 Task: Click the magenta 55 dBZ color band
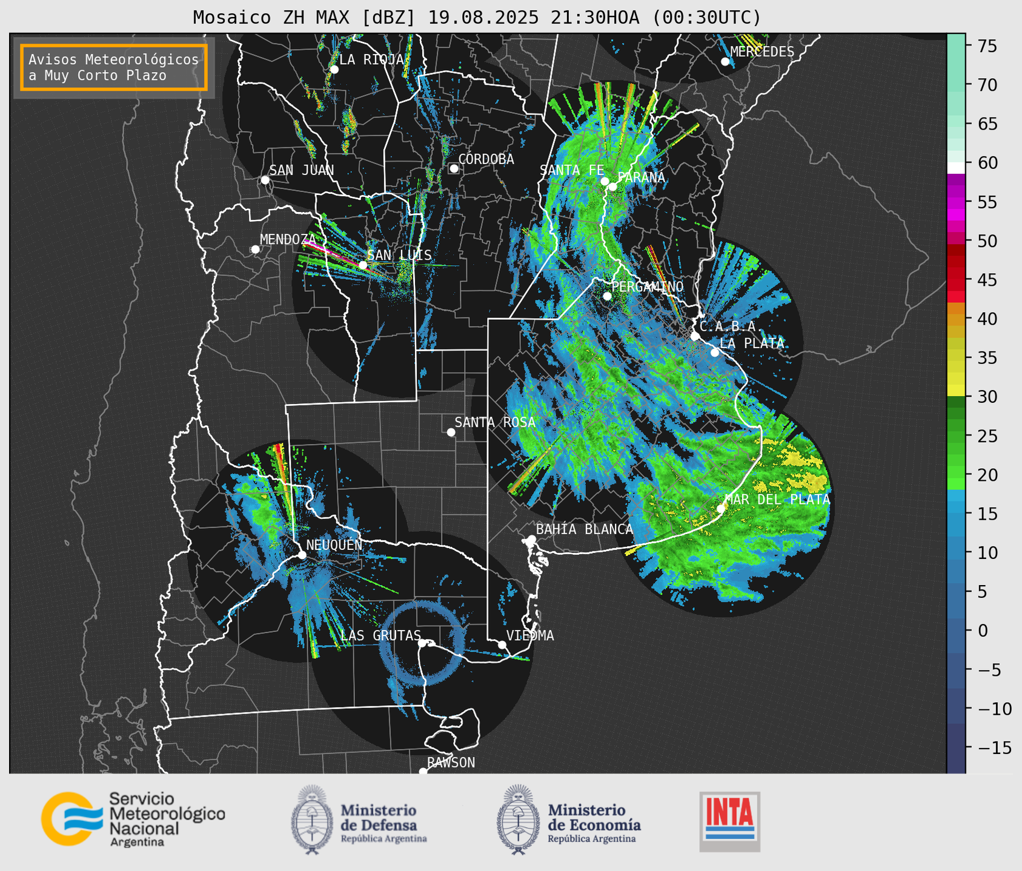pyautogui.click(x=956, y=202)
